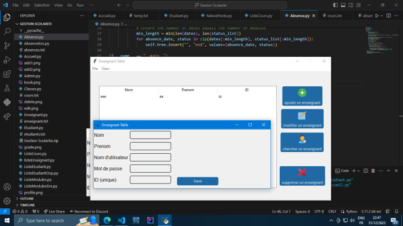
Task: Click the Nom input field
Action: [151, 135]
